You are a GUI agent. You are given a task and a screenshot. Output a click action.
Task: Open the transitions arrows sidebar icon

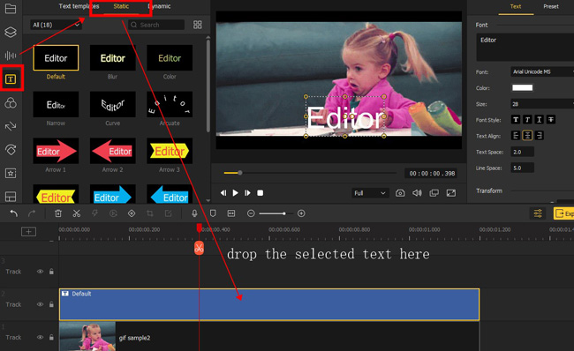click(11, 126)
